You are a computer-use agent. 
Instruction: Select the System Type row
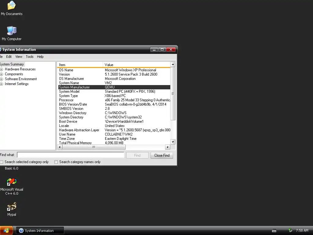click(x=114, y=96)
